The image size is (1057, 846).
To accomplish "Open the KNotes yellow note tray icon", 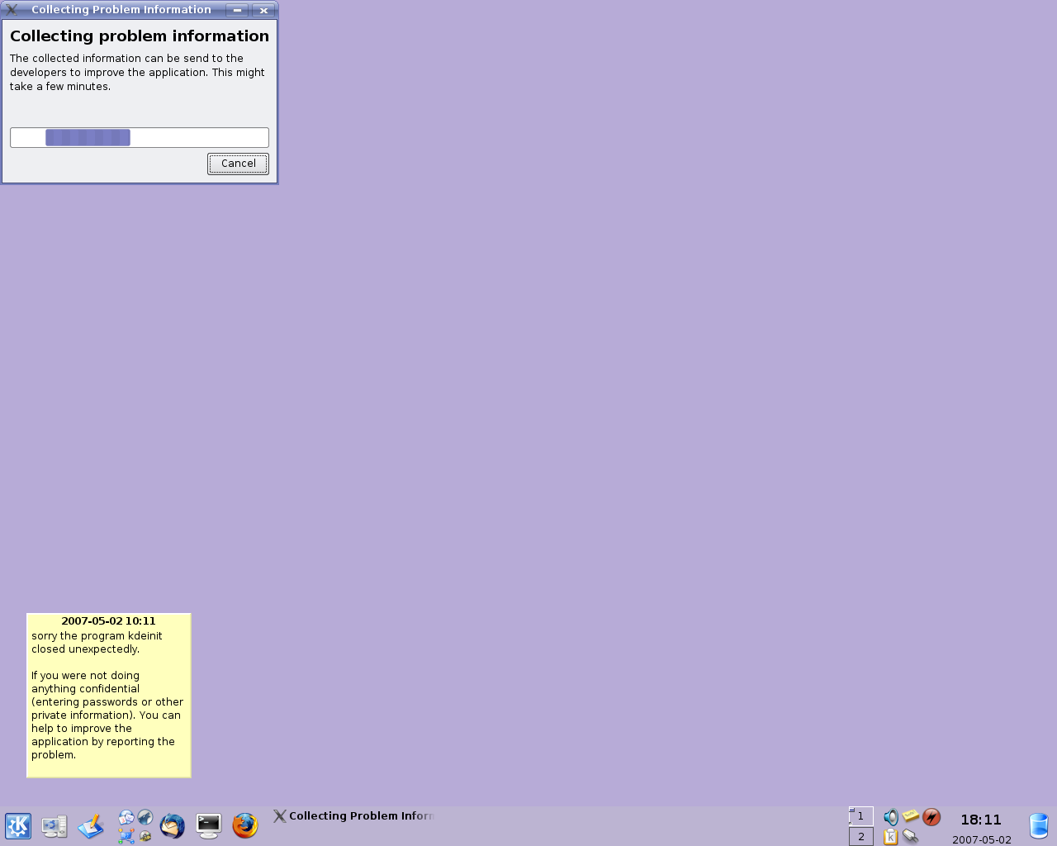I will pos(911,816).
